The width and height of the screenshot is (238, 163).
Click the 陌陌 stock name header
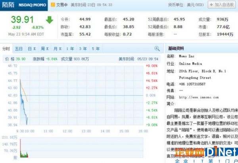click(8, 5)
